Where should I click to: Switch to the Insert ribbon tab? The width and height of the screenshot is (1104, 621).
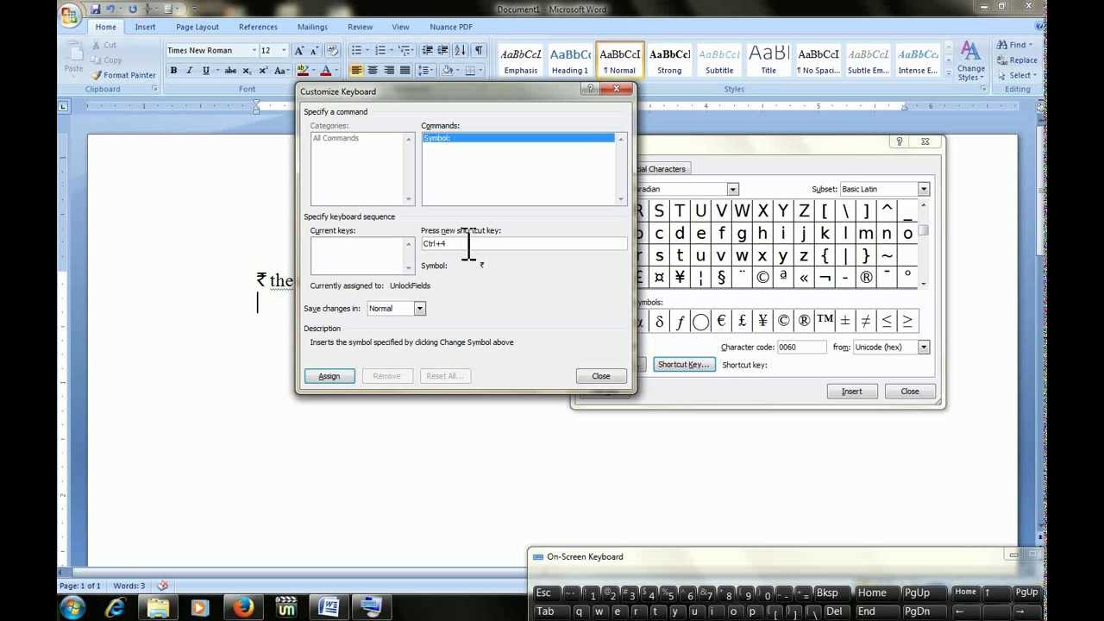pos(145,27)
